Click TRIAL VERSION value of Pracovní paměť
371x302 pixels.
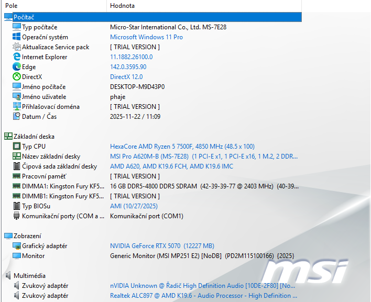pos(135,176)
